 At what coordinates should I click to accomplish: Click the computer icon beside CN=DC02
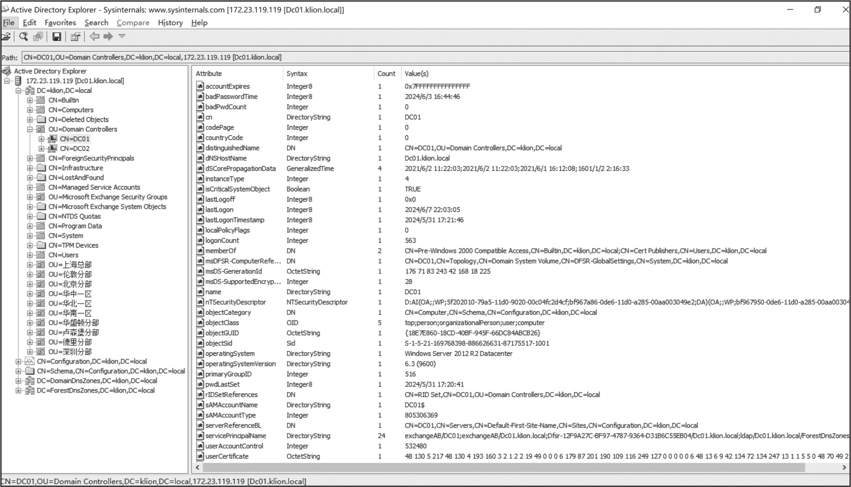tap(53, 148)
